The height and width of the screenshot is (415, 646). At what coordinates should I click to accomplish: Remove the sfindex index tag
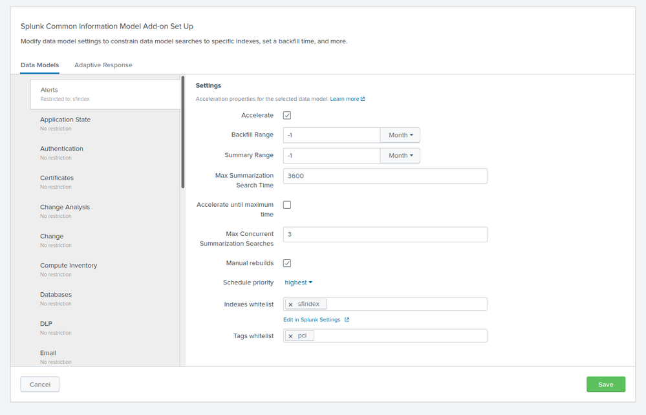coord(290,304)
